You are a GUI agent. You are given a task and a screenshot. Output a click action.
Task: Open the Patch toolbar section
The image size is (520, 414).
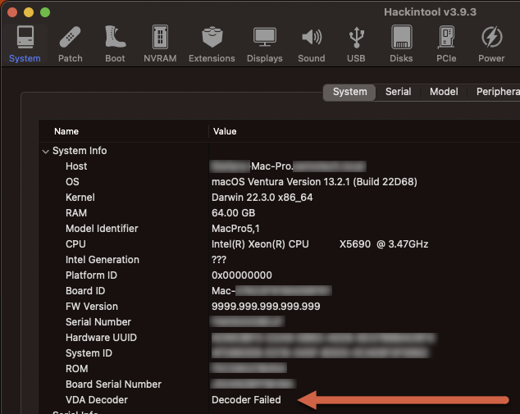[70, 44]
